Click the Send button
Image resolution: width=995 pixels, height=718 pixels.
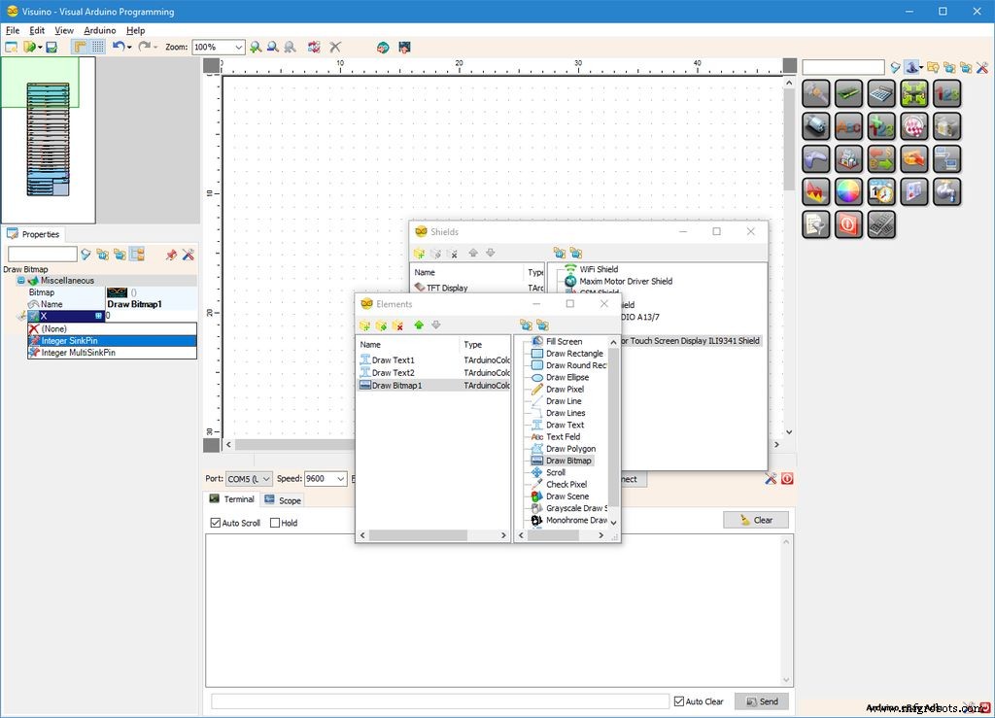[x=762, y=701]
